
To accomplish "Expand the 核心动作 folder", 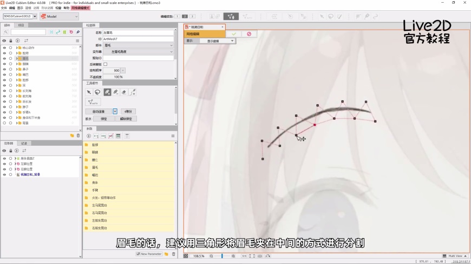I will (17, 48).
